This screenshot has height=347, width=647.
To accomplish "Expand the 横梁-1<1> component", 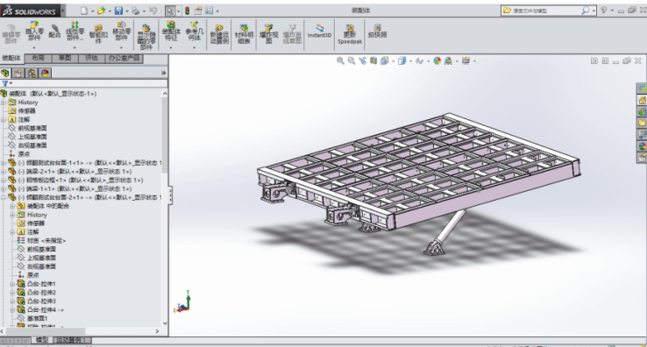I will [x=4, y=188].
